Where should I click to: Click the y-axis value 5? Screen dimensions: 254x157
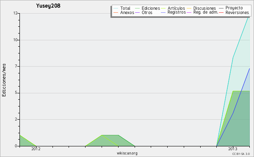point(16,93)
